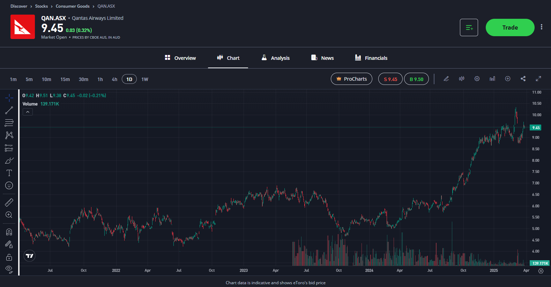Open chart settings gear
The width and height of the screenshot is (551, 287).
pyautogui.click(x=477, y=79)
